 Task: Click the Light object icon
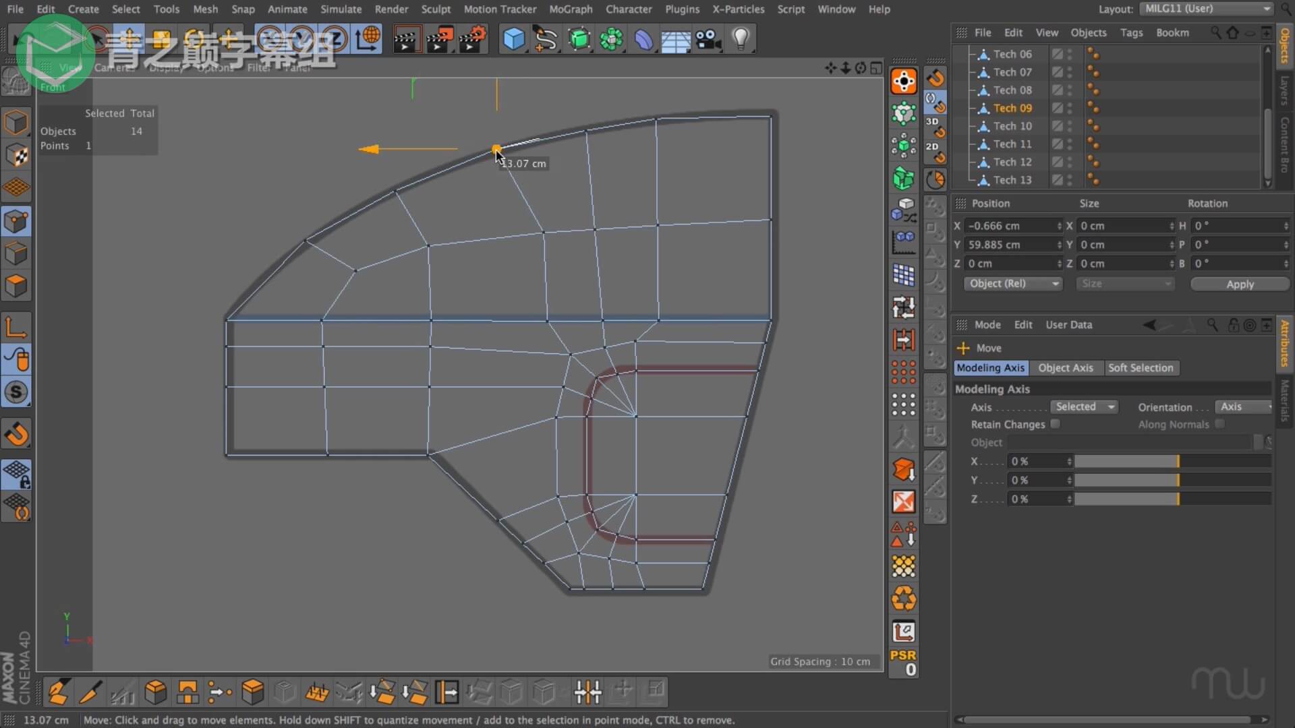point(741,39)
